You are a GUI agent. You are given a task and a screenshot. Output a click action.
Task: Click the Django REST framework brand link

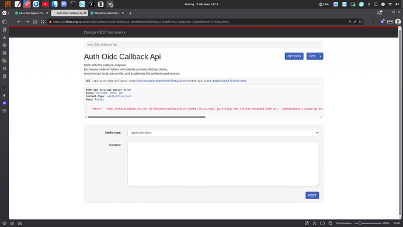105,32
